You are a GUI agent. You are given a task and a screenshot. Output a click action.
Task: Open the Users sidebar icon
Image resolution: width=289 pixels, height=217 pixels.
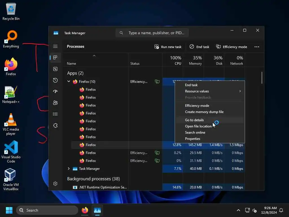click(55, 103)
